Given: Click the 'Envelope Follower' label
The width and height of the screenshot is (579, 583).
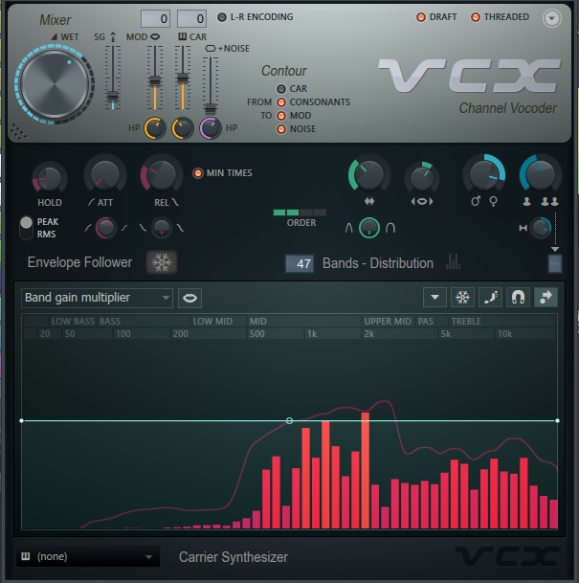Looking at the screenshot, I should (79, 262).
